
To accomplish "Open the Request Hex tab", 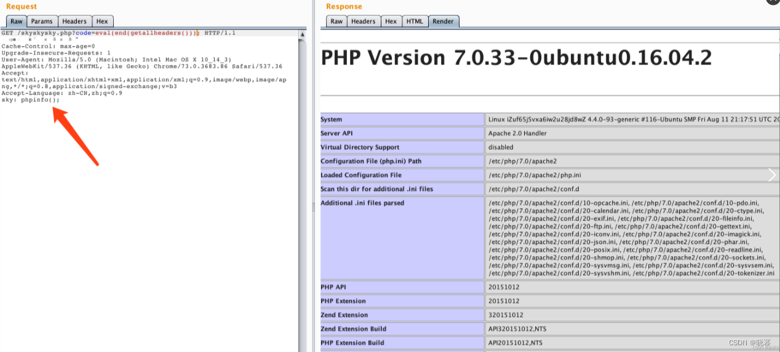I will click(103, 22).
